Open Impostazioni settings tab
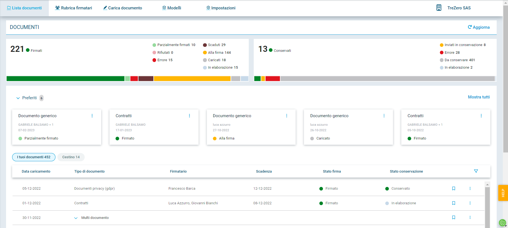The image size is (508, 228). (221, 8)
